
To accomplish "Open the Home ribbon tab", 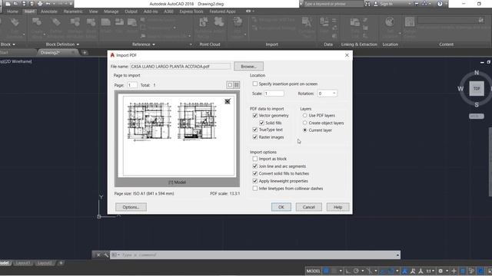I will click(12, 11).
